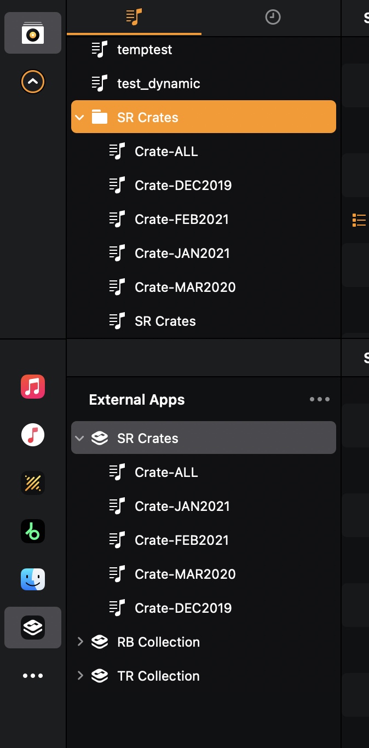
Task: Click the vinyl library icon in sidebar
Action: pyautogui.click(x=33, y=33)
